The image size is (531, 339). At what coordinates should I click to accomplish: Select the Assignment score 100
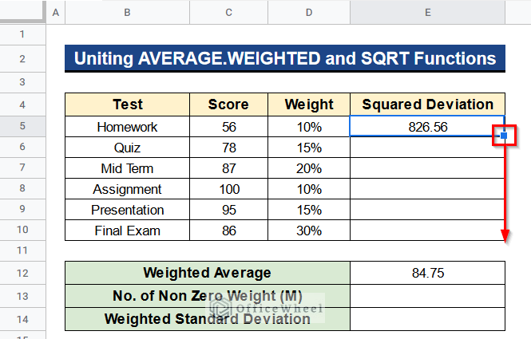(x=229, y=189)
